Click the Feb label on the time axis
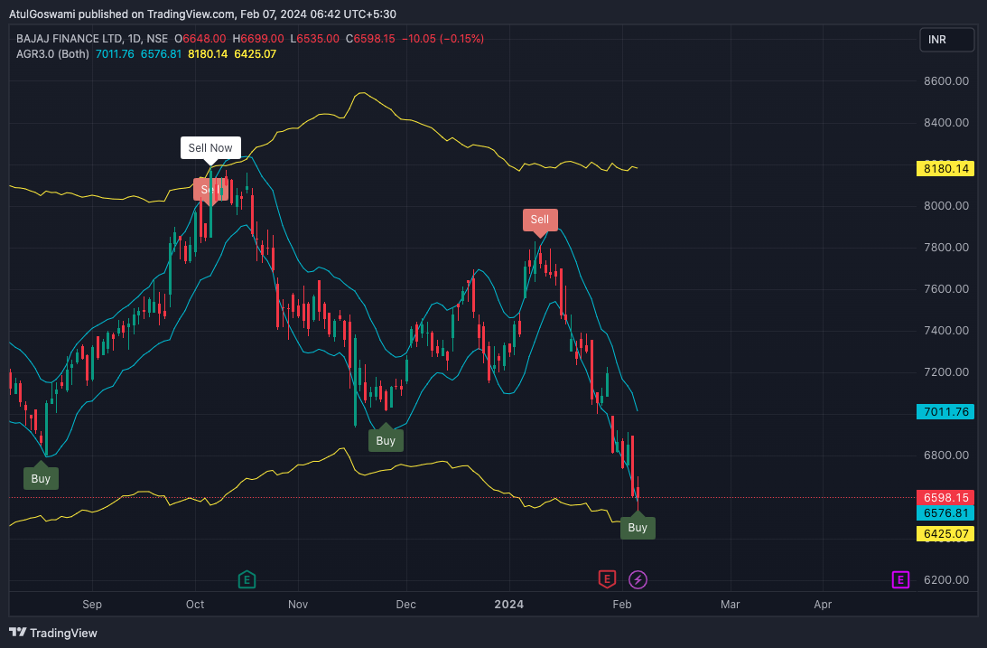Viewport: 987px width, 648px height. [622, 605]
